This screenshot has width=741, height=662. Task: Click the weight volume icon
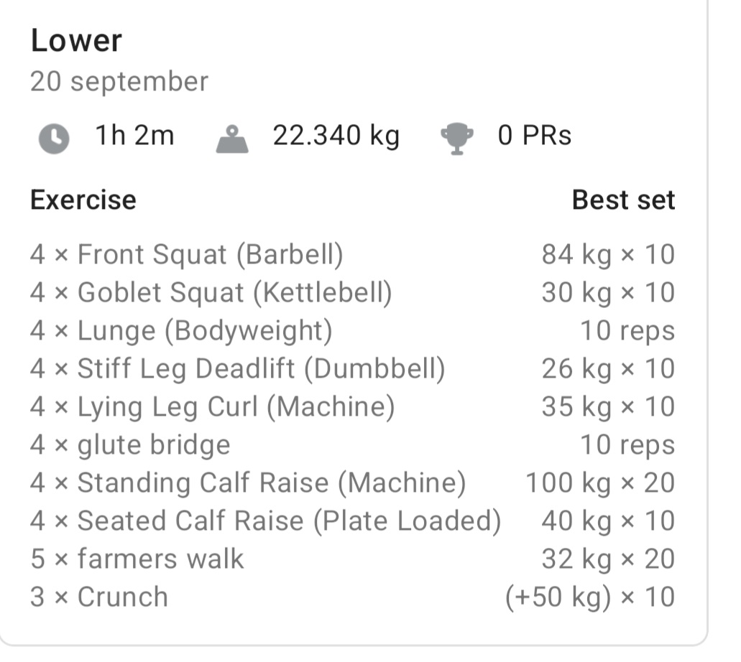click(231, 139)
